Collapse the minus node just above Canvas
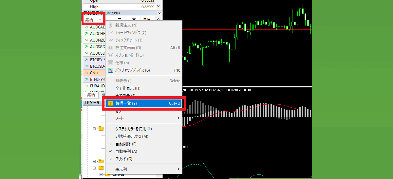This screenshot has width=393, height=179. pos(94,168)
